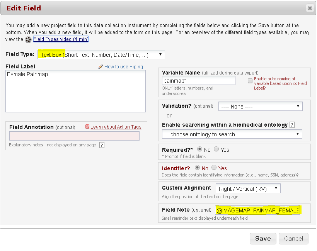This screenshot has height=251, width=317.
Task: Click the film reel video icon
Action: pyautogui.click(x=28, y=39)
